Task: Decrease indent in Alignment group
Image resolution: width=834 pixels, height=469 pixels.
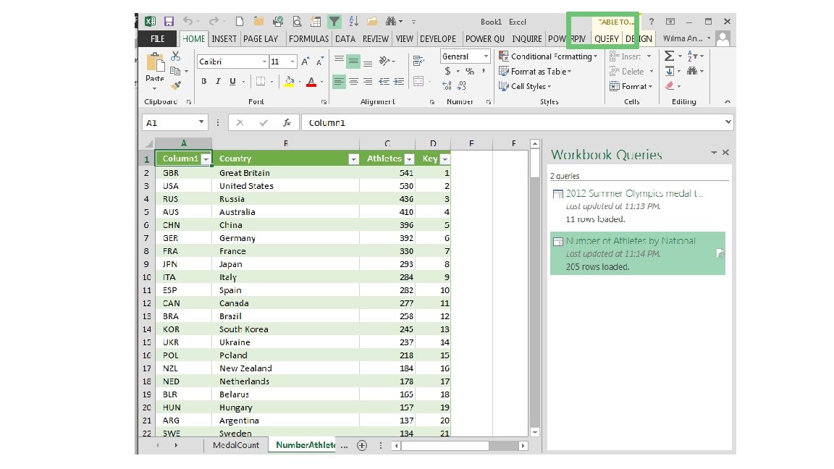Action: (384, 81)
